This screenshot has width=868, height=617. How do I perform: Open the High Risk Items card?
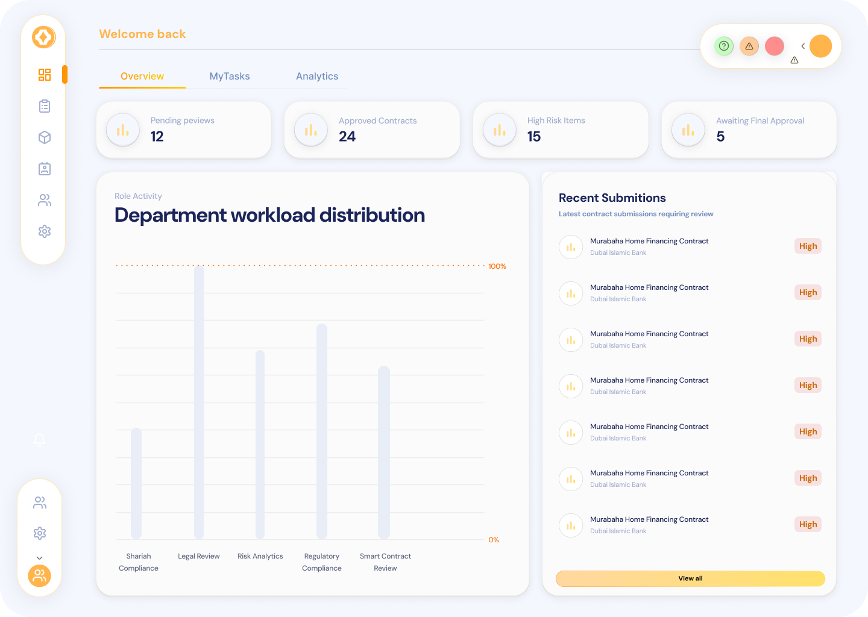[561, 130]
